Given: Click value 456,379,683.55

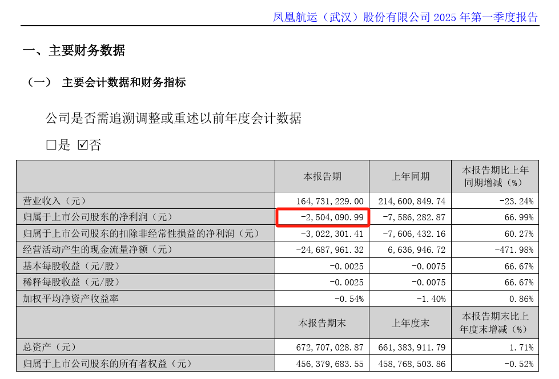Looking at the screenshot, I should (330, 364).
